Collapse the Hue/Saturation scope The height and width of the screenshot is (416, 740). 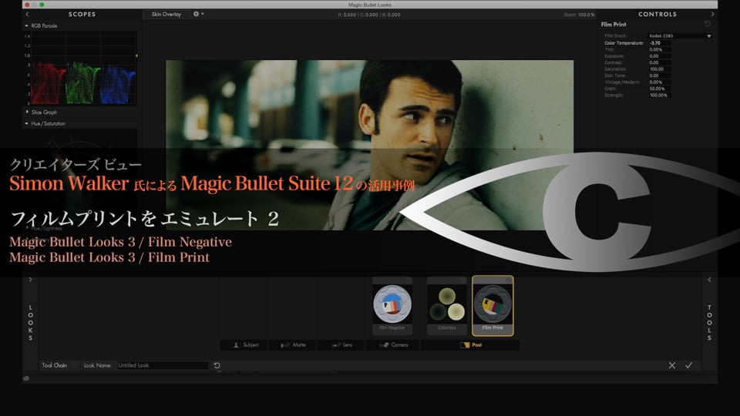tap(26, 123)
